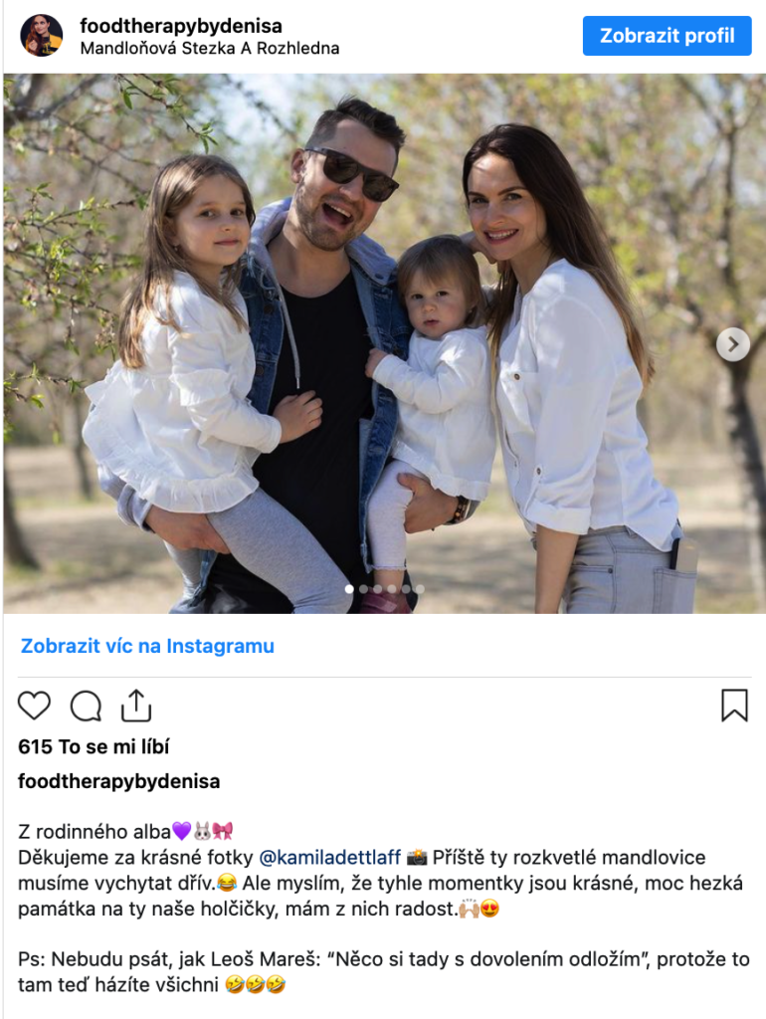Click foodtherapybydenisa username in the header
Screen dimensions: 766x1019
tap(181, 26)
